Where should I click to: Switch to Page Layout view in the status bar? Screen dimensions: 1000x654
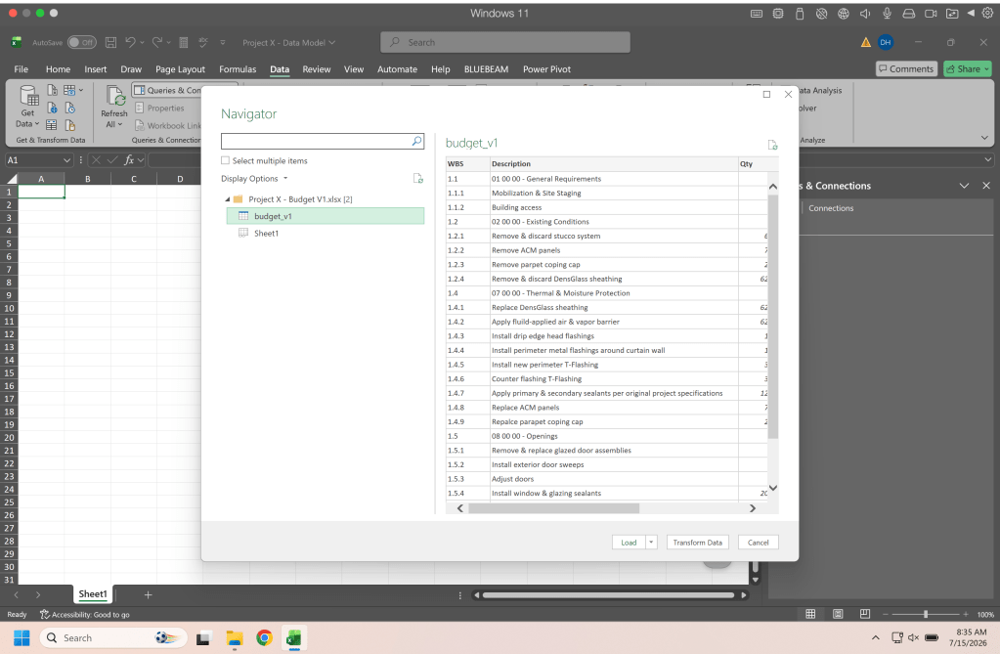(838, 614)
